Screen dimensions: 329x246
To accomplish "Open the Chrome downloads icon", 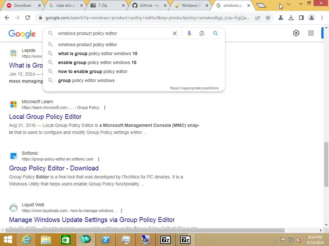I will (291, 18).
